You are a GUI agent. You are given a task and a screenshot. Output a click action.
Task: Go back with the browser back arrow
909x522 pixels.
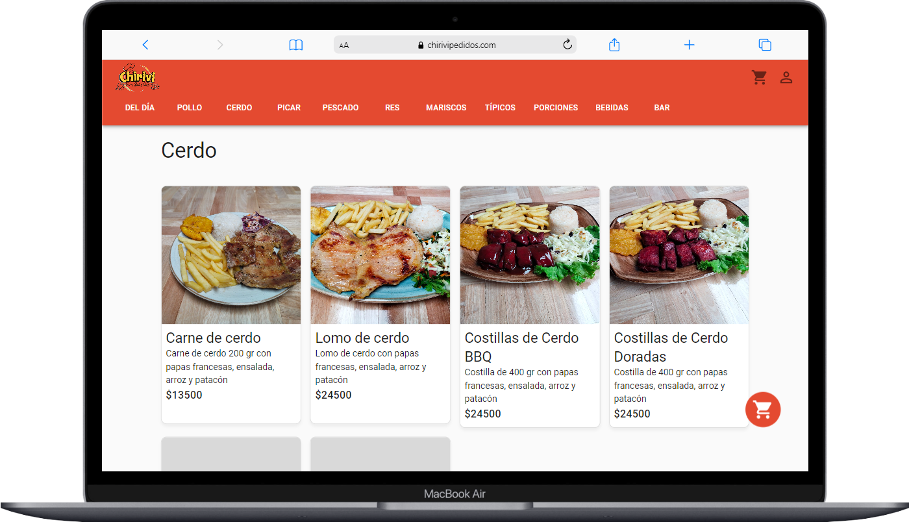(145, 44)
